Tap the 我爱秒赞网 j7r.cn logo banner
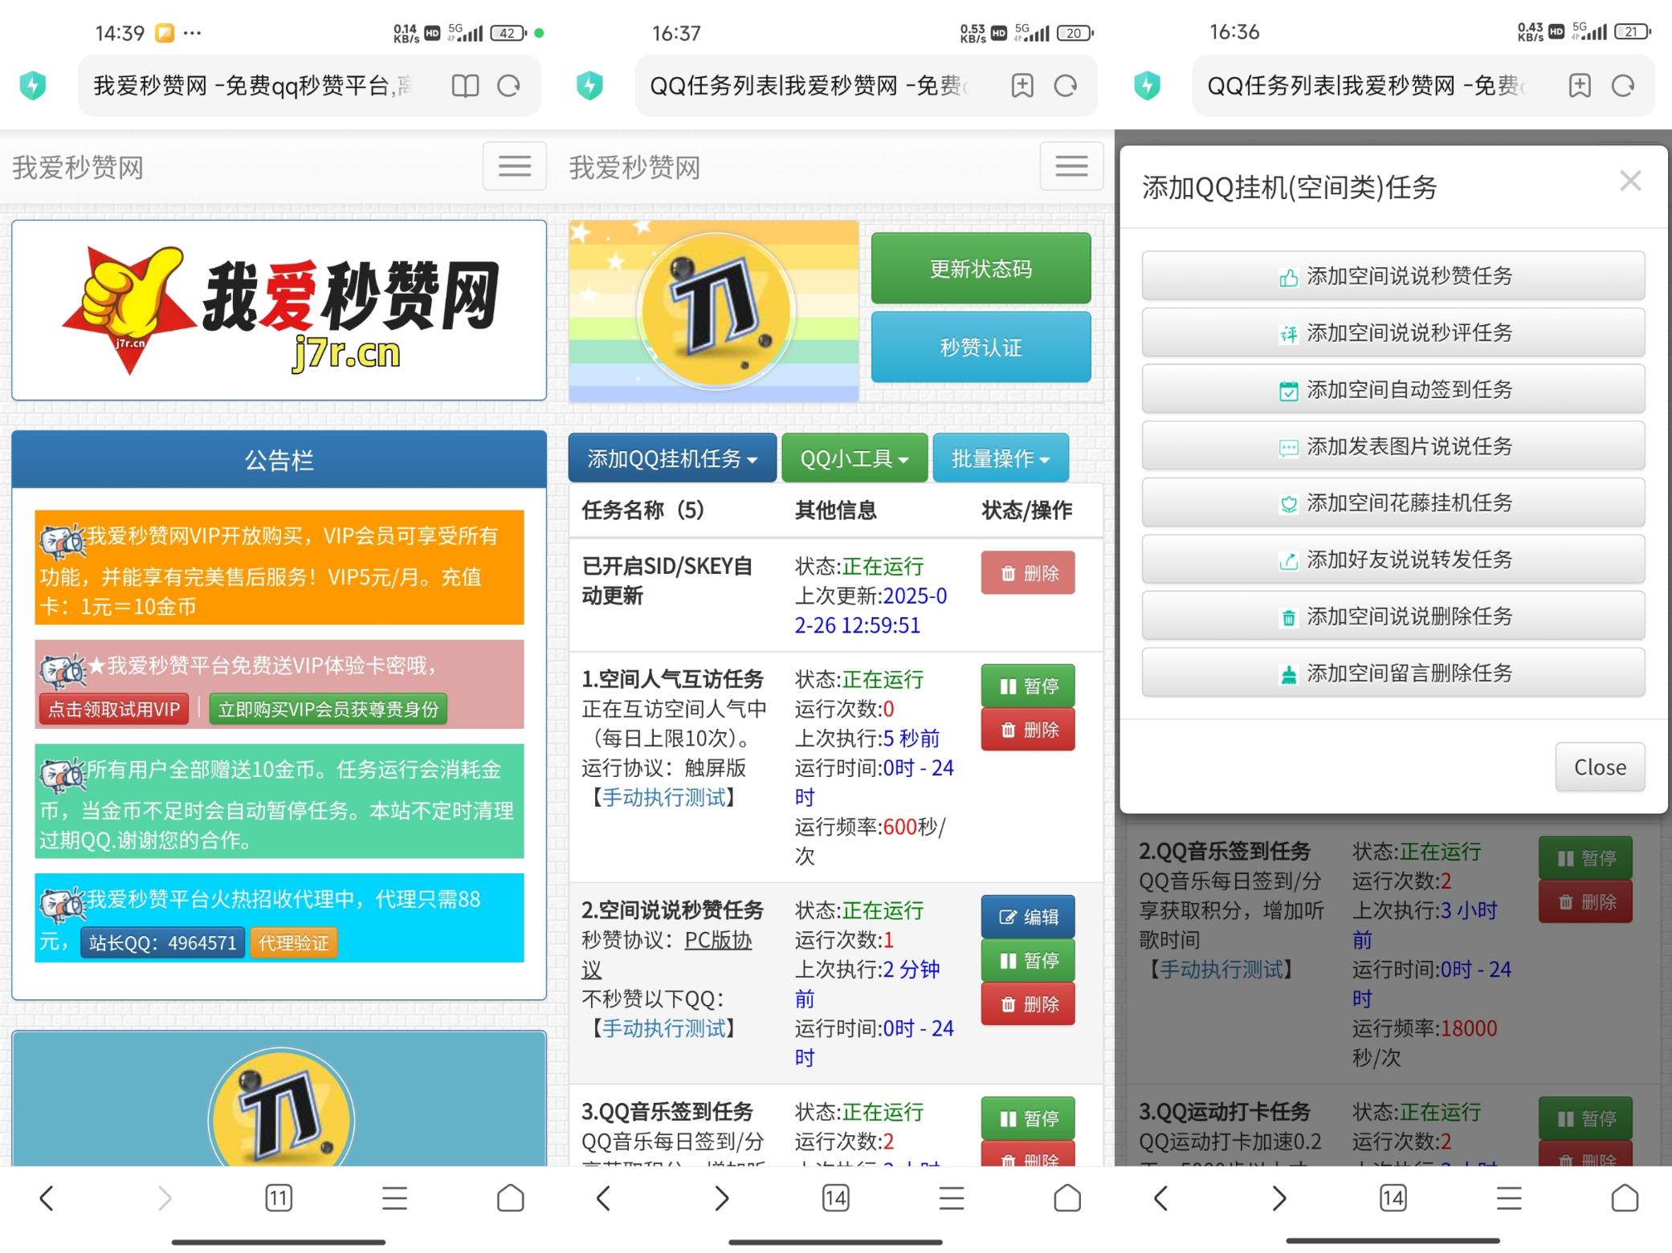The image size is (1672, 1253). coord(279,311)
